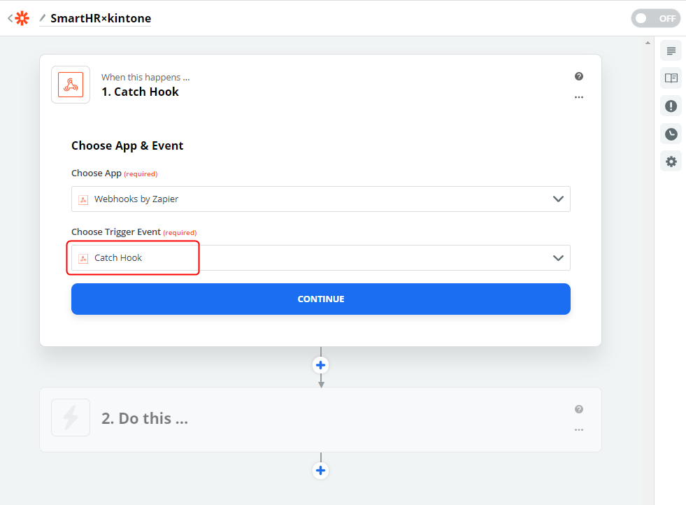Add a new step after step 2
Image resolution: width=686 pixels, height=505 pixels.
pyautogui.click(x=321, y=471)
